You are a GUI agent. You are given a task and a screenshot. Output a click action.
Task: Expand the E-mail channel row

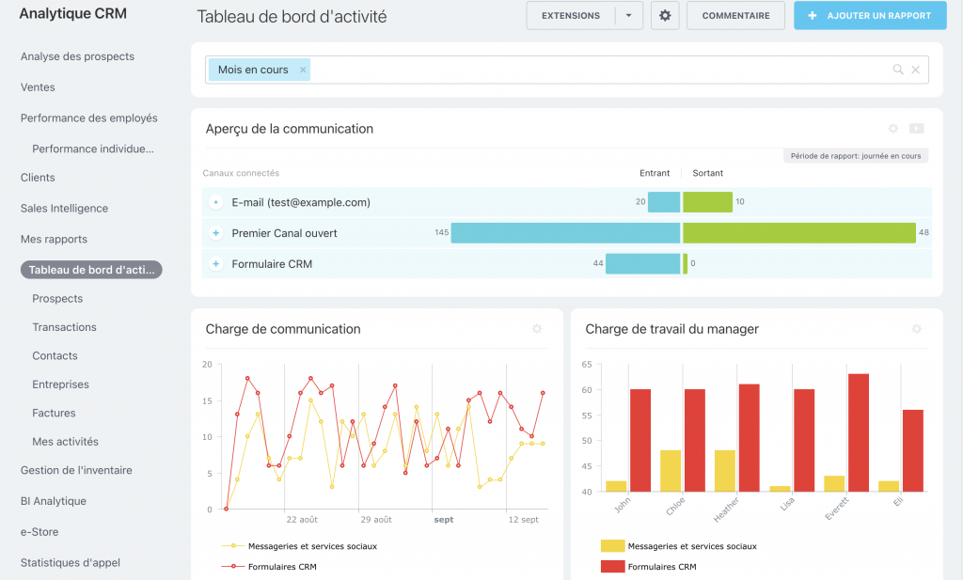(x=215, y=202)
